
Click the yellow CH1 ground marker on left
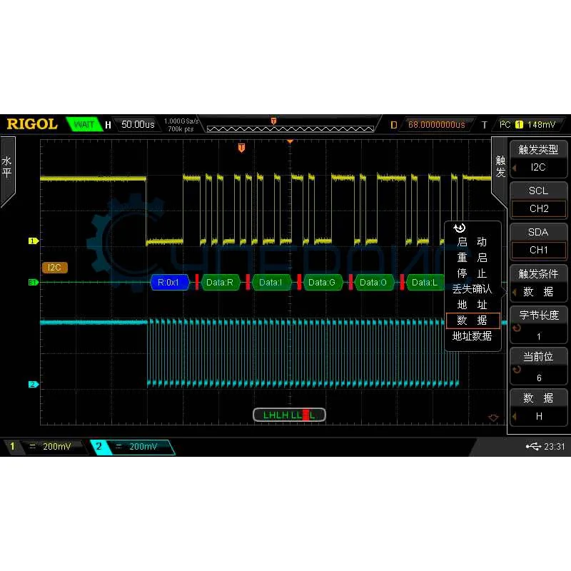click(x=33, y=241)
